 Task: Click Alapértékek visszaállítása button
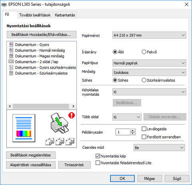coord(31,165)
